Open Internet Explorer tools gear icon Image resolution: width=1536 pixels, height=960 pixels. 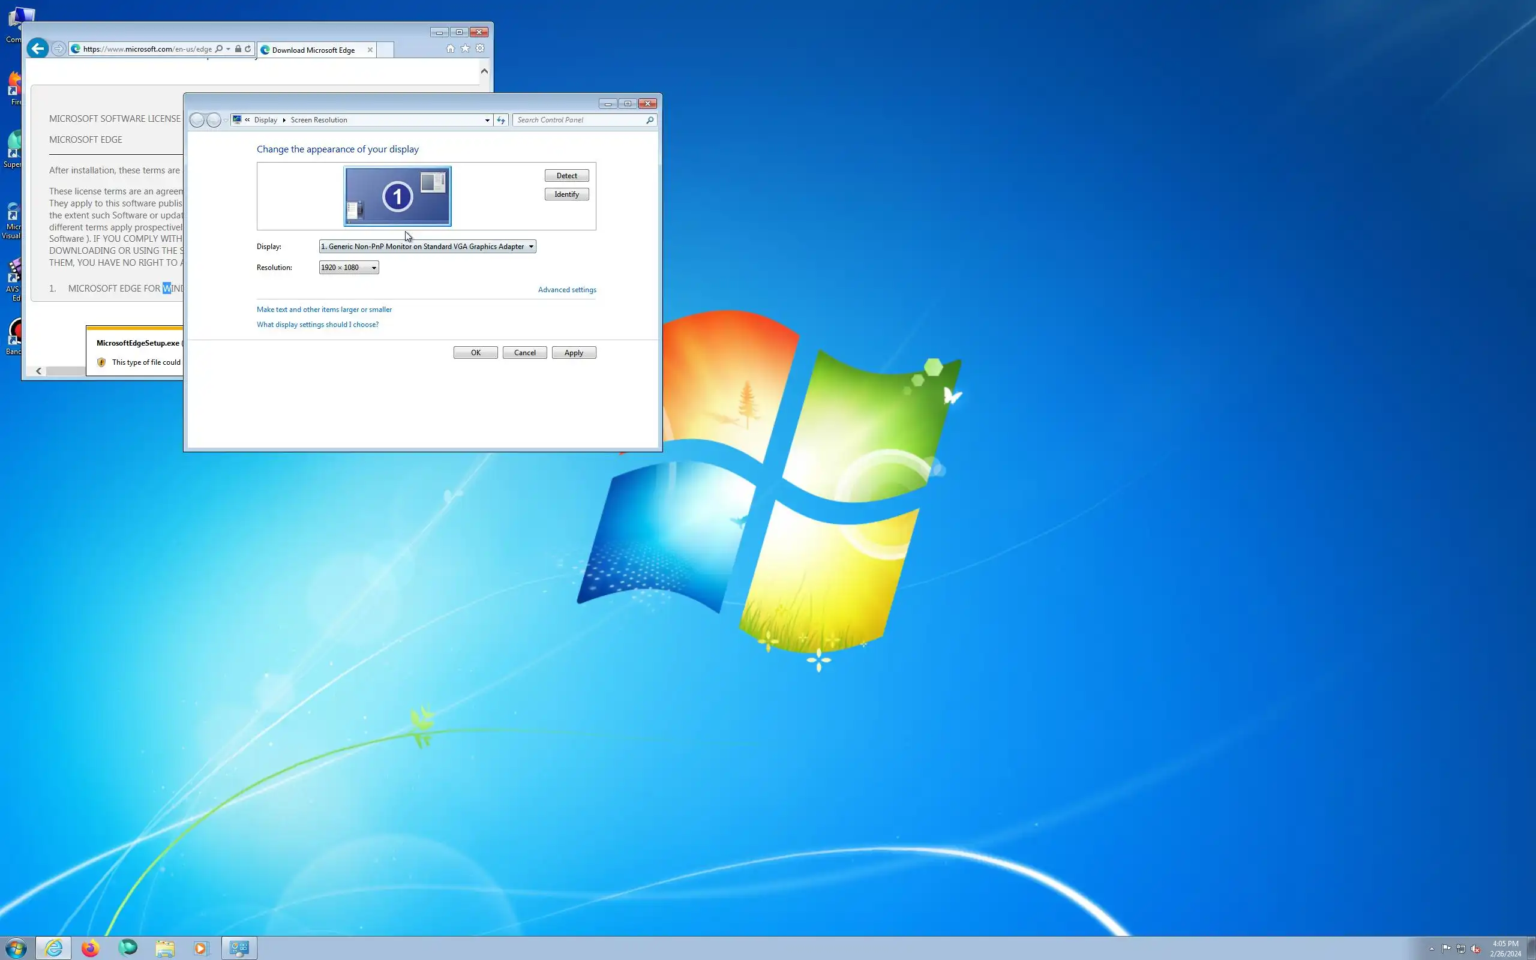click(x=481, y=49)
